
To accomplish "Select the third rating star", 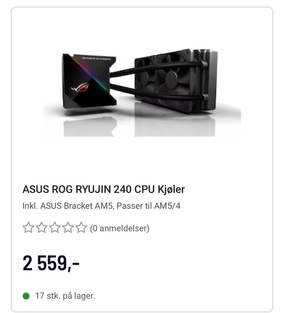I will [55, 228].
